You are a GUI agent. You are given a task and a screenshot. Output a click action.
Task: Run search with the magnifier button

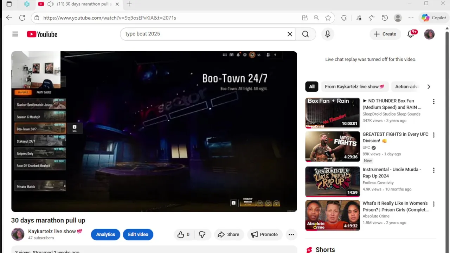[x=306, y=34]
